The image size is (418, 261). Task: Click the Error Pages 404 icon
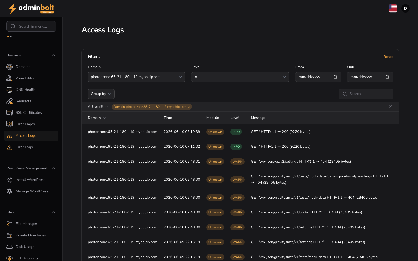(9, 124)
